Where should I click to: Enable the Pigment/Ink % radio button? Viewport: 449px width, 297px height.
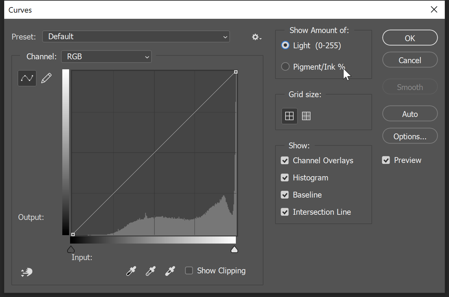(x=285, y=66)
